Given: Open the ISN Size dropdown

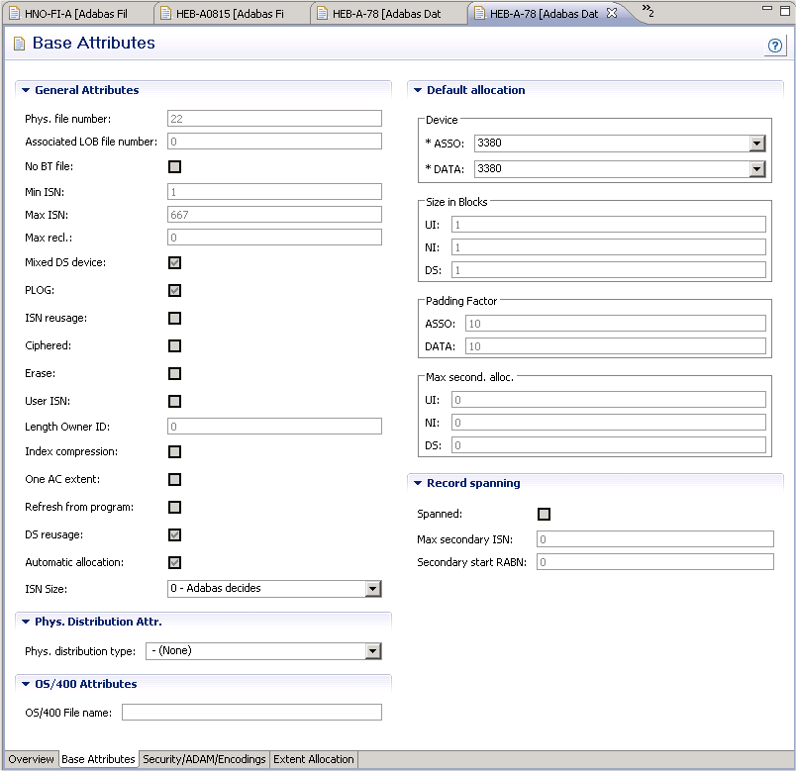Looking at the screenshot, I should (374, 588).
